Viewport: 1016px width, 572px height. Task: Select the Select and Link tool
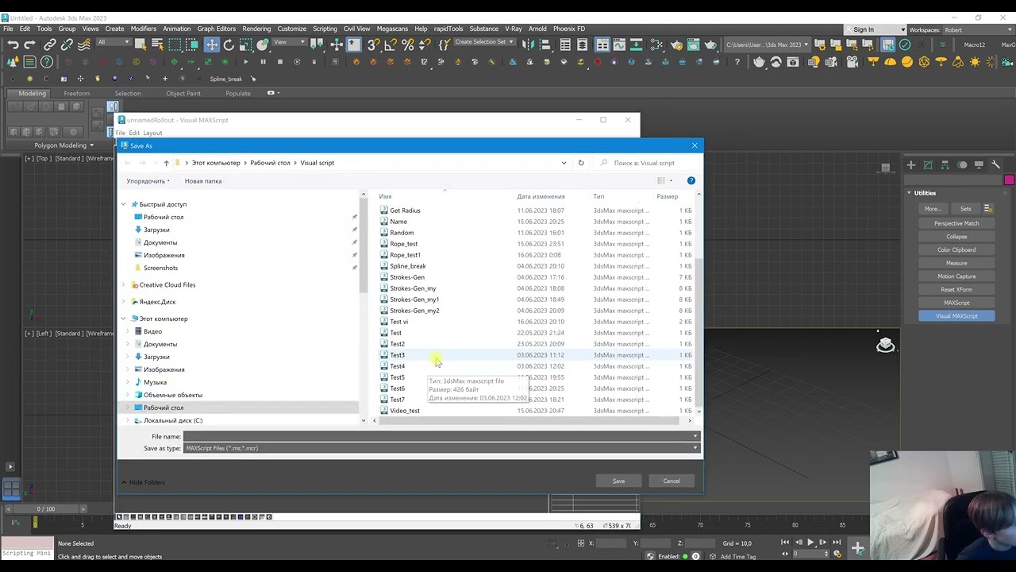[x=49, y=45]
